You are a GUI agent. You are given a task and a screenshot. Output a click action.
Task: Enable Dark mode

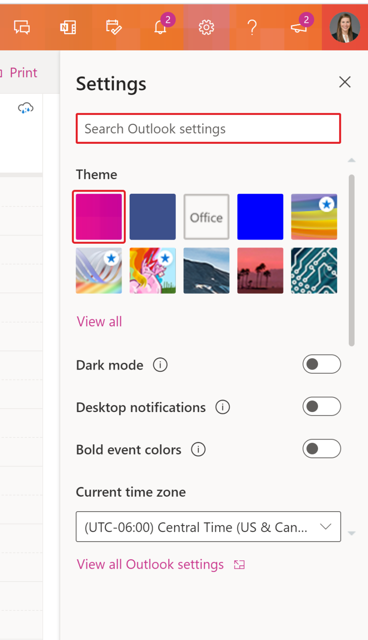click(321, 364)
